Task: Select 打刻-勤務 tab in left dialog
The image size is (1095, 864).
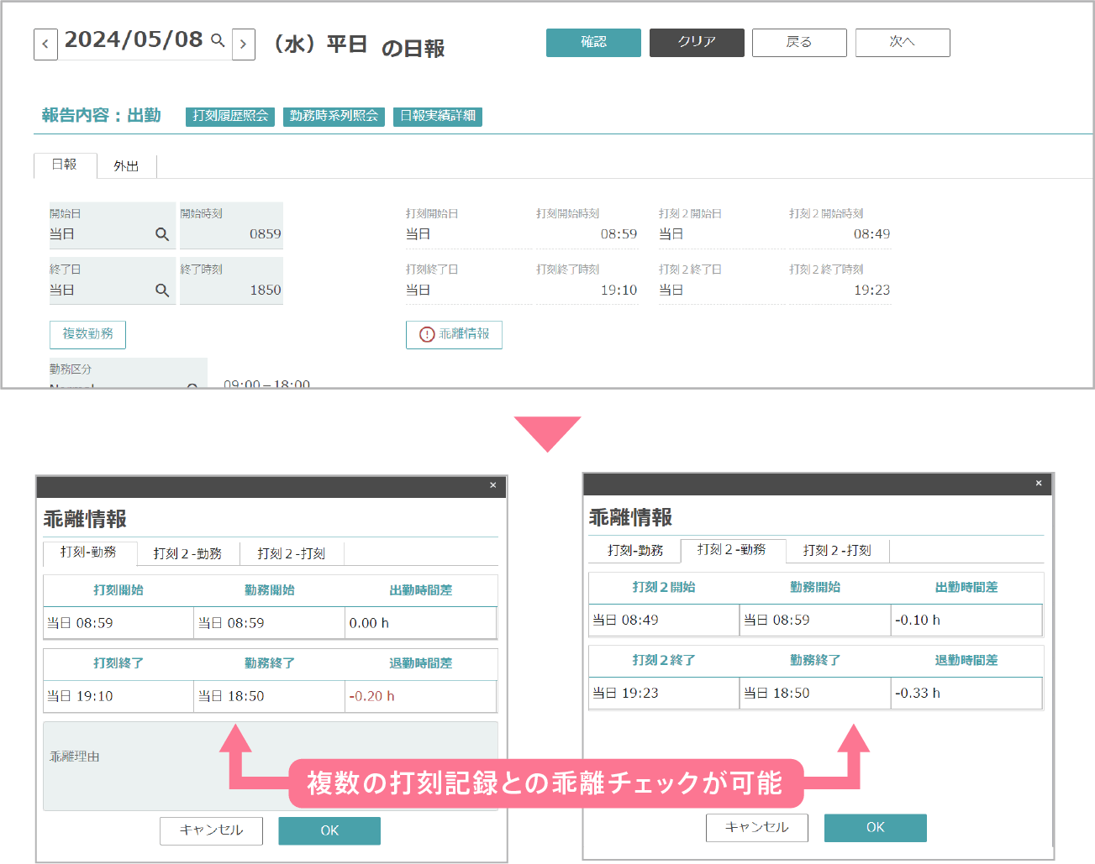Action: point(88,552)
